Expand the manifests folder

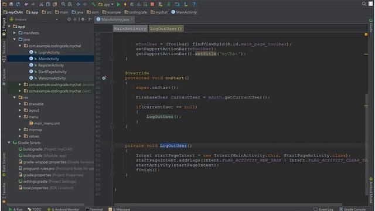pyautogui.click(x=15, y=33)
